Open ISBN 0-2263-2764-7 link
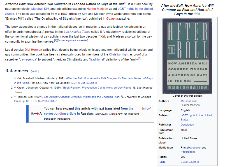The height and width of the screenshot is (167, 225). [44, 101]
